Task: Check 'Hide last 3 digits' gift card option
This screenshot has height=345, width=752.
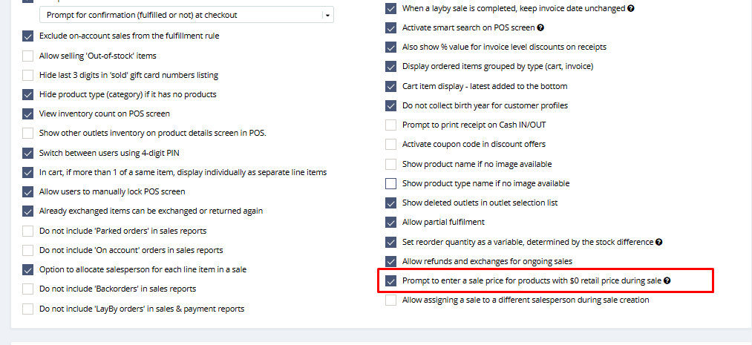Action: [x=28, y=75]
